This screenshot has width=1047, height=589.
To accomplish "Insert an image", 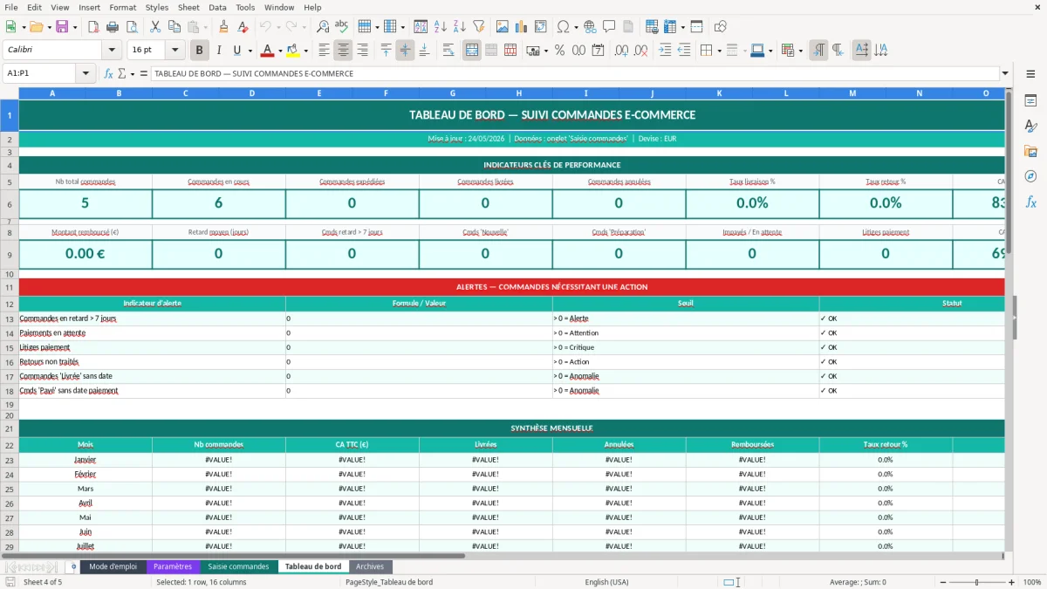I will click(x=503, y=27).
